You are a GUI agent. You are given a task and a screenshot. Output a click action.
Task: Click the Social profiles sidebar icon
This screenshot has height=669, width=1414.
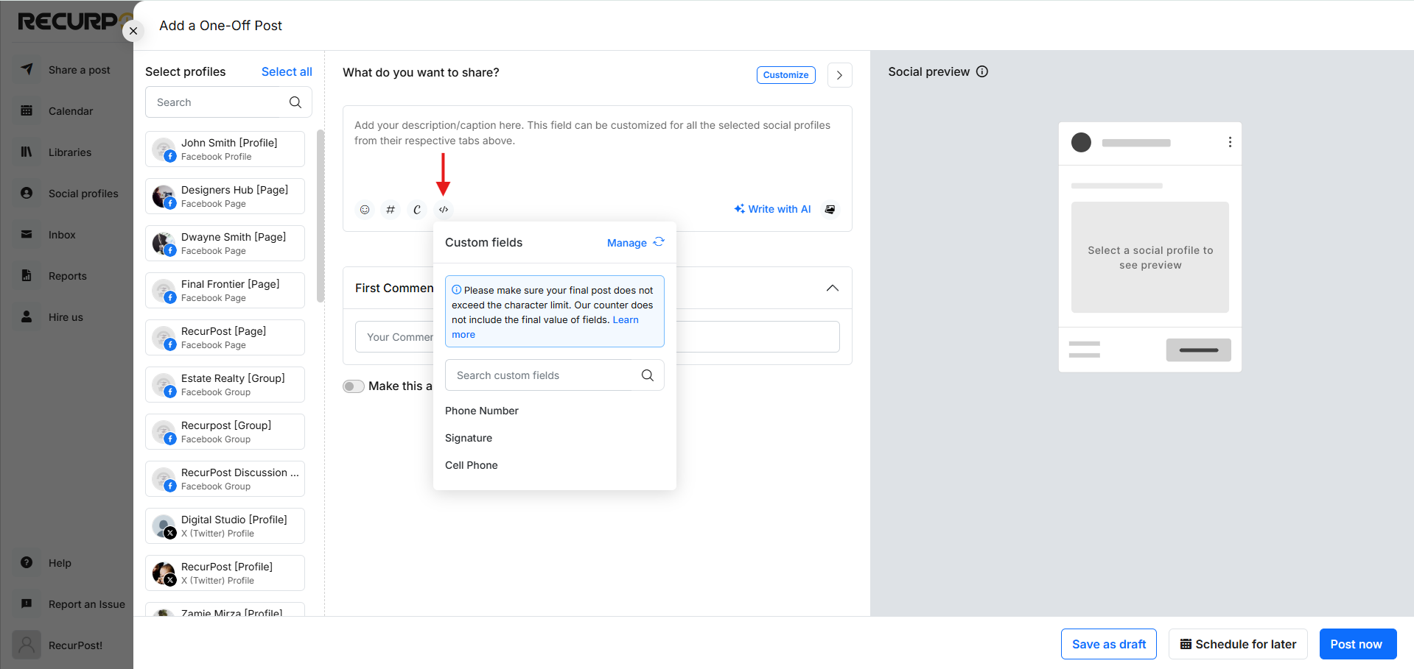tap(27, 193)
